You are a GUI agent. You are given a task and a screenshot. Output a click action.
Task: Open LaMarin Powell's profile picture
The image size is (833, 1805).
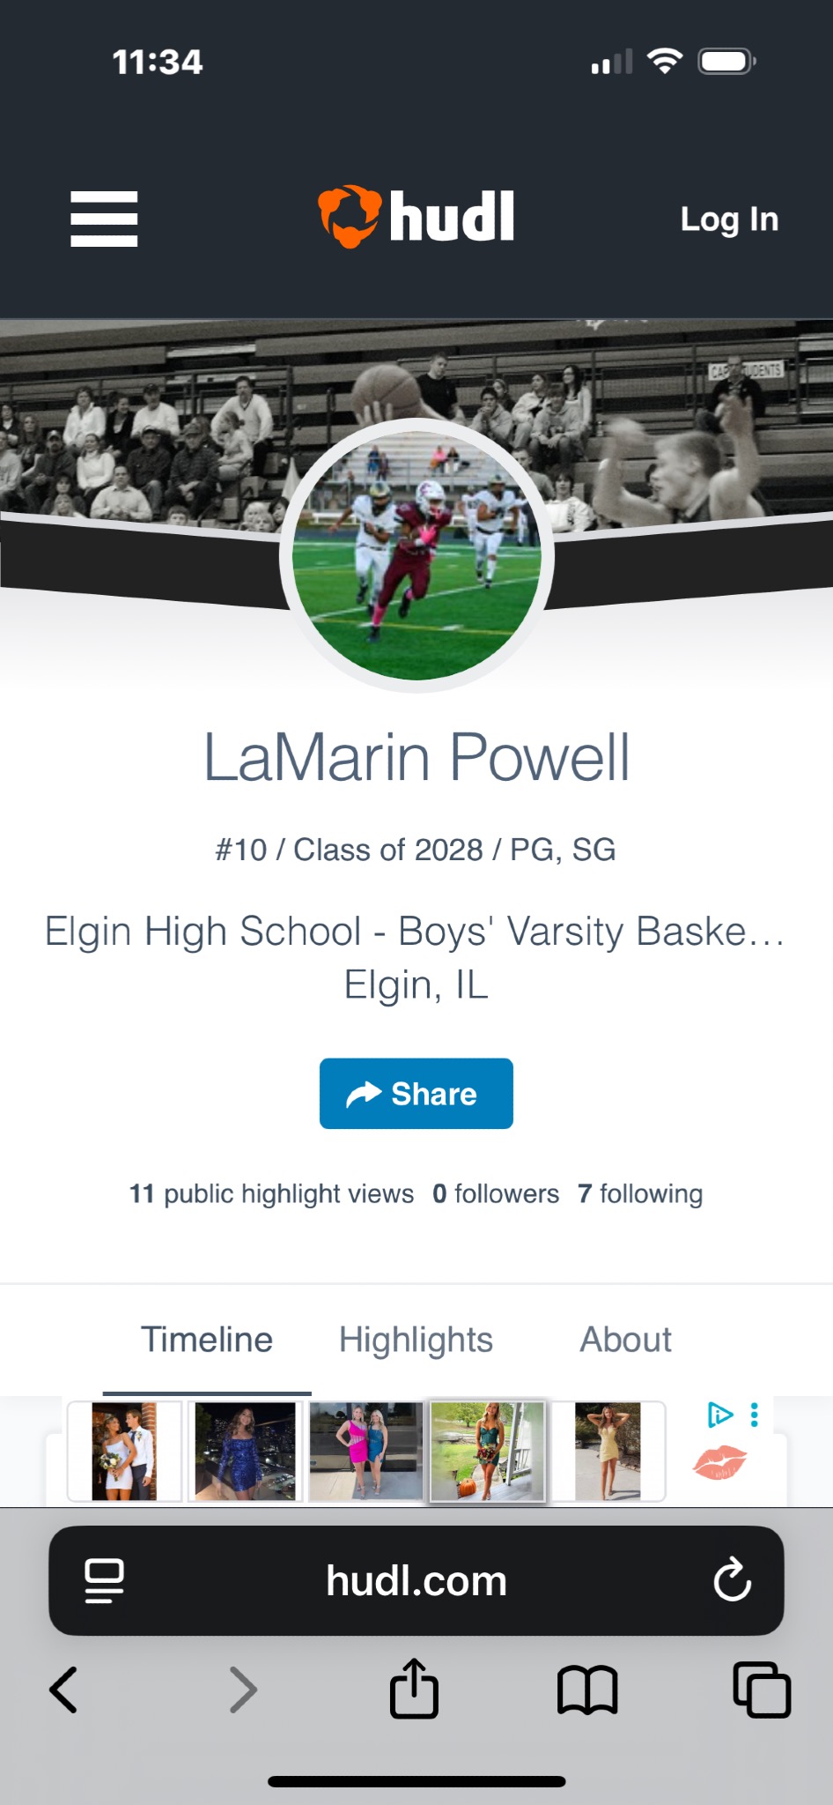(416, 555)
